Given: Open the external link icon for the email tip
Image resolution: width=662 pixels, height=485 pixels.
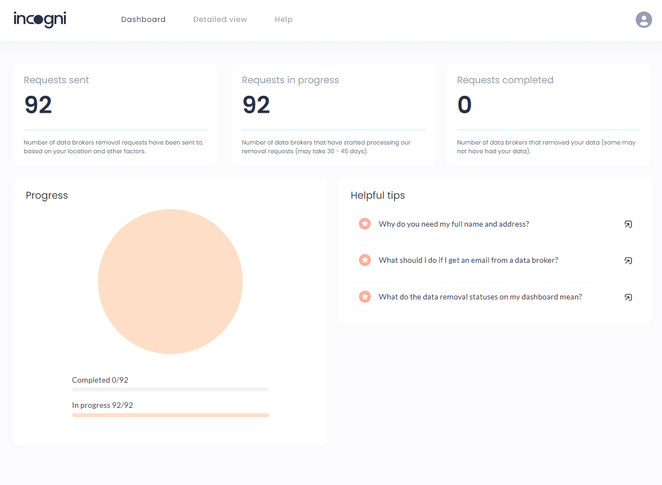Looking at the screenshot, I should 628,261.
